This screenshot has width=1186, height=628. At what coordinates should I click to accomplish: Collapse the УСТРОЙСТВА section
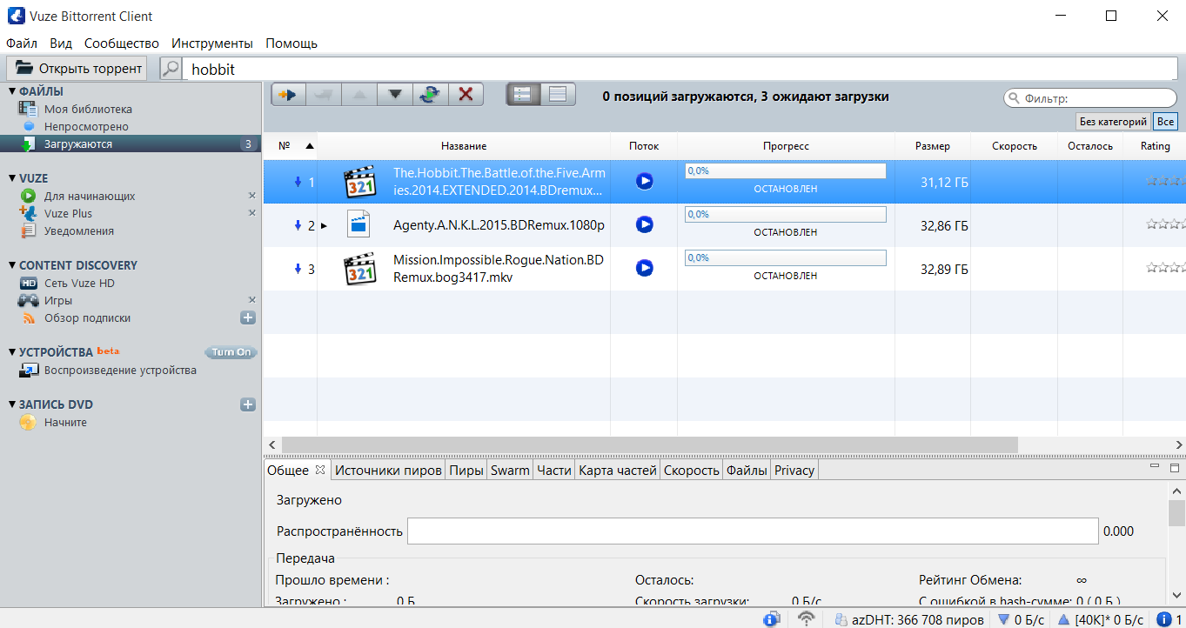point(12,352)
